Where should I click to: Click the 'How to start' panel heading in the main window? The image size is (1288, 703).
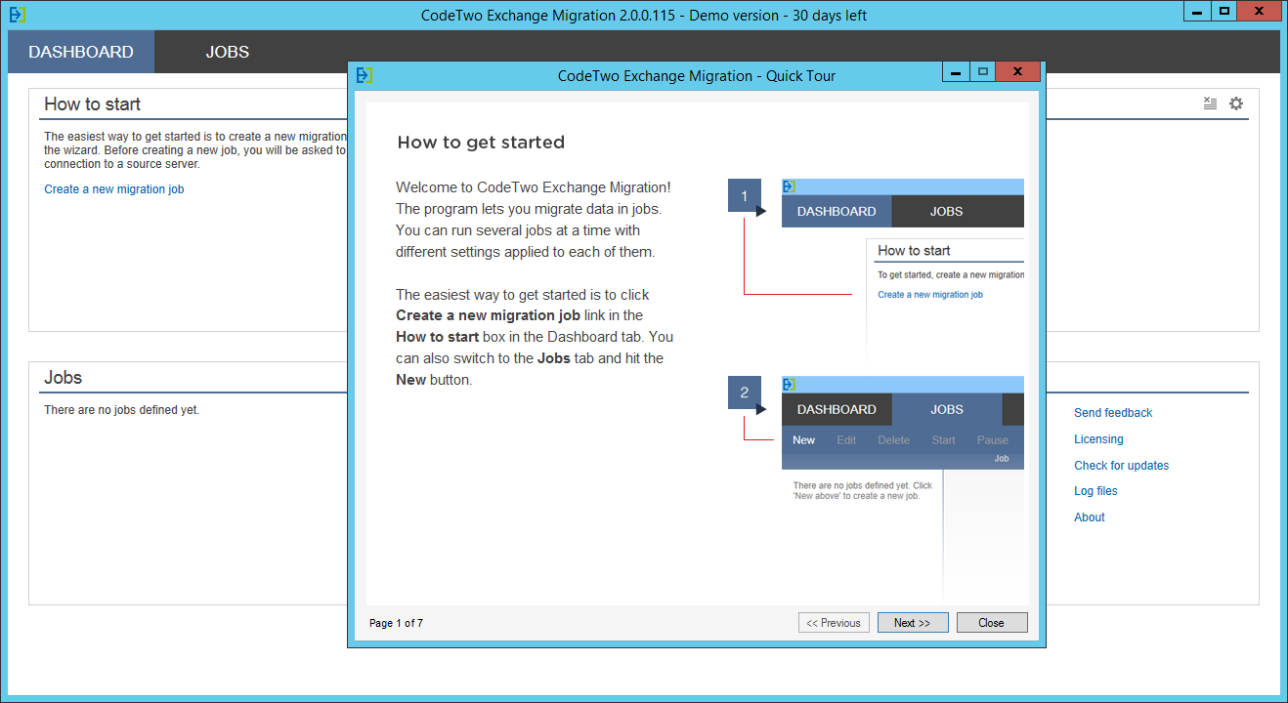tap(92, 104)
